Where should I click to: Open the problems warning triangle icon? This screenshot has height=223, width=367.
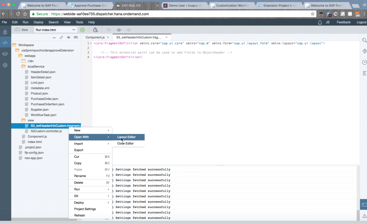pyautogui.click(x=364, y=216)
